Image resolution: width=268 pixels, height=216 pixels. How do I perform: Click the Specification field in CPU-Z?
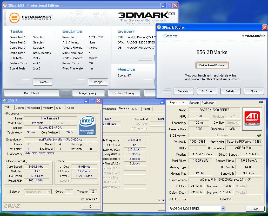pyautogui.click(x=60, y=139)
